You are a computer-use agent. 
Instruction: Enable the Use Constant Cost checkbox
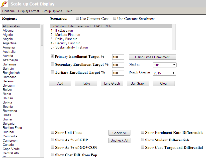pos(78,18)
